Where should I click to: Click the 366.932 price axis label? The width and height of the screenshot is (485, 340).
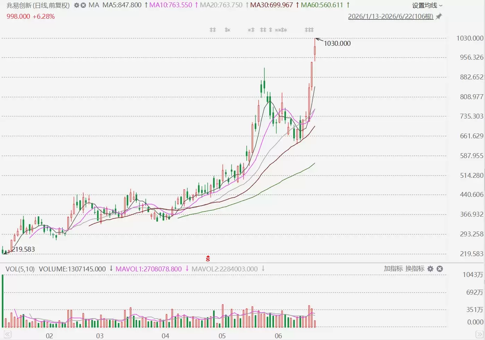(471, 215)
